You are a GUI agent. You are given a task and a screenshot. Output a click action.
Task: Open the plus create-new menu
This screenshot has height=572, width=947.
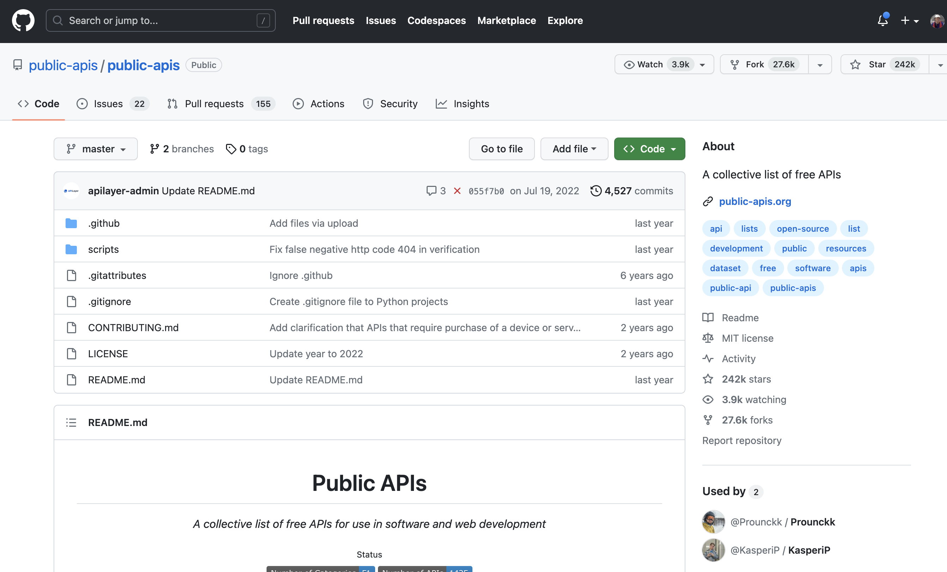[x=909, y=20]
